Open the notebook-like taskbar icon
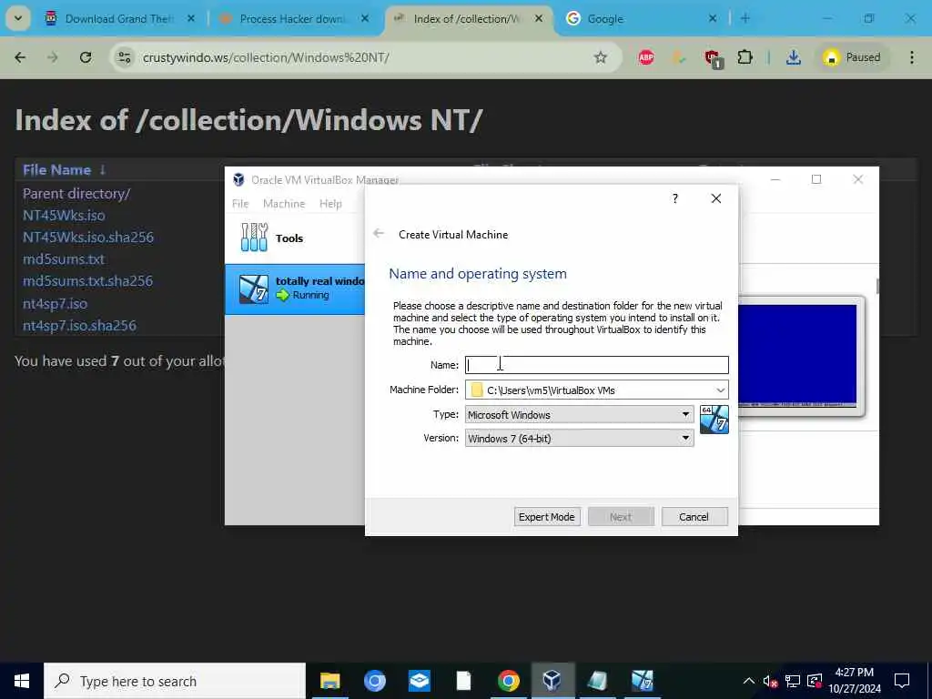The image size is (932, 699). click(x=597, y=681)
